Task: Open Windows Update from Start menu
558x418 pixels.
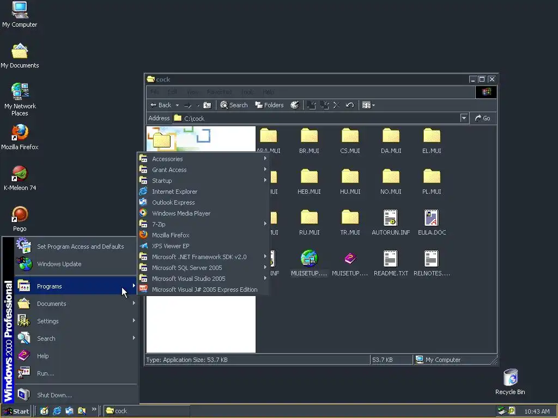Action: pos(76,264)
